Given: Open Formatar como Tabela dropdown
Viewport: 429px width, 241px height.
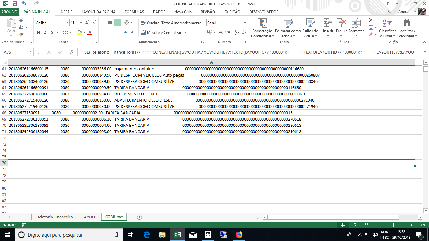Looking at the screenshot, I should click(288, 28).
